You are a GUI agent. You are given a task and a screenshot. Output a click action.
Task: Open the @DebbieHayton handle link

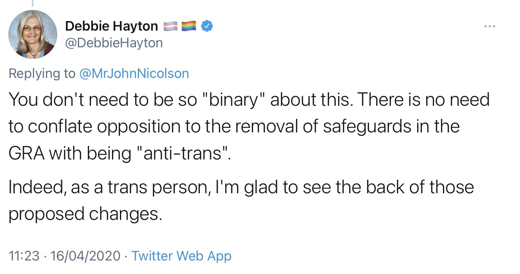tap(114, 43)
